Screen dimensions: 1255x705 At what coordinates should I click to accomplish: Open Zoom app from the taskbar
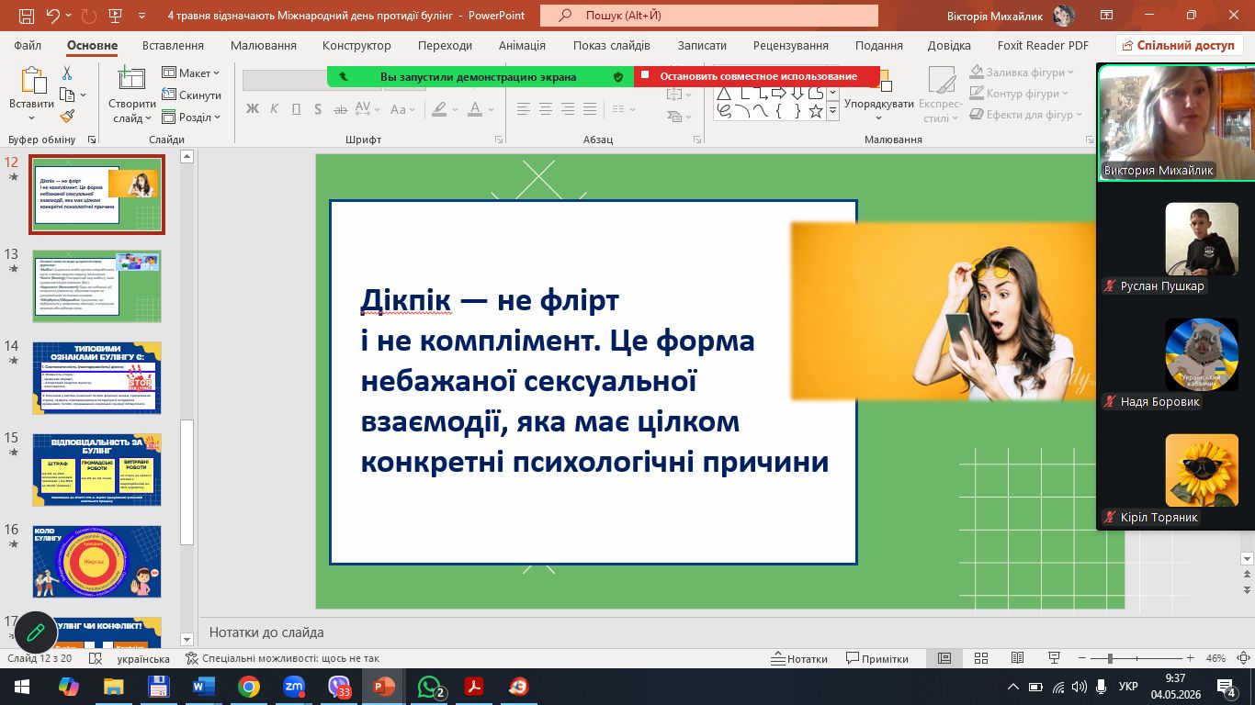coord(294,686)
